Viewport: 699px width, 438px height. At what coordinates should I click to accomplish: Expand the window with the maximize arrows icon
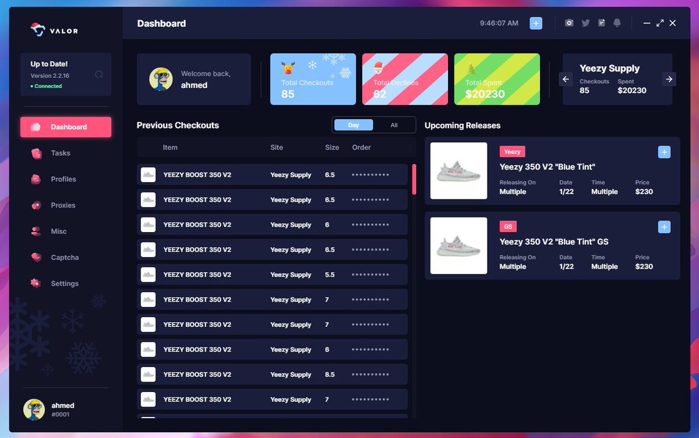pyautogui.click(x=660, y=23)
